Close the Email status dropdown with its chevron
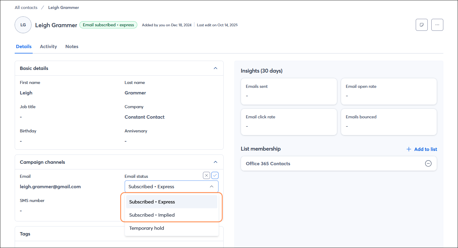Image resolution: width=458 pixels, height=248 pixels. tap(212, 186)
